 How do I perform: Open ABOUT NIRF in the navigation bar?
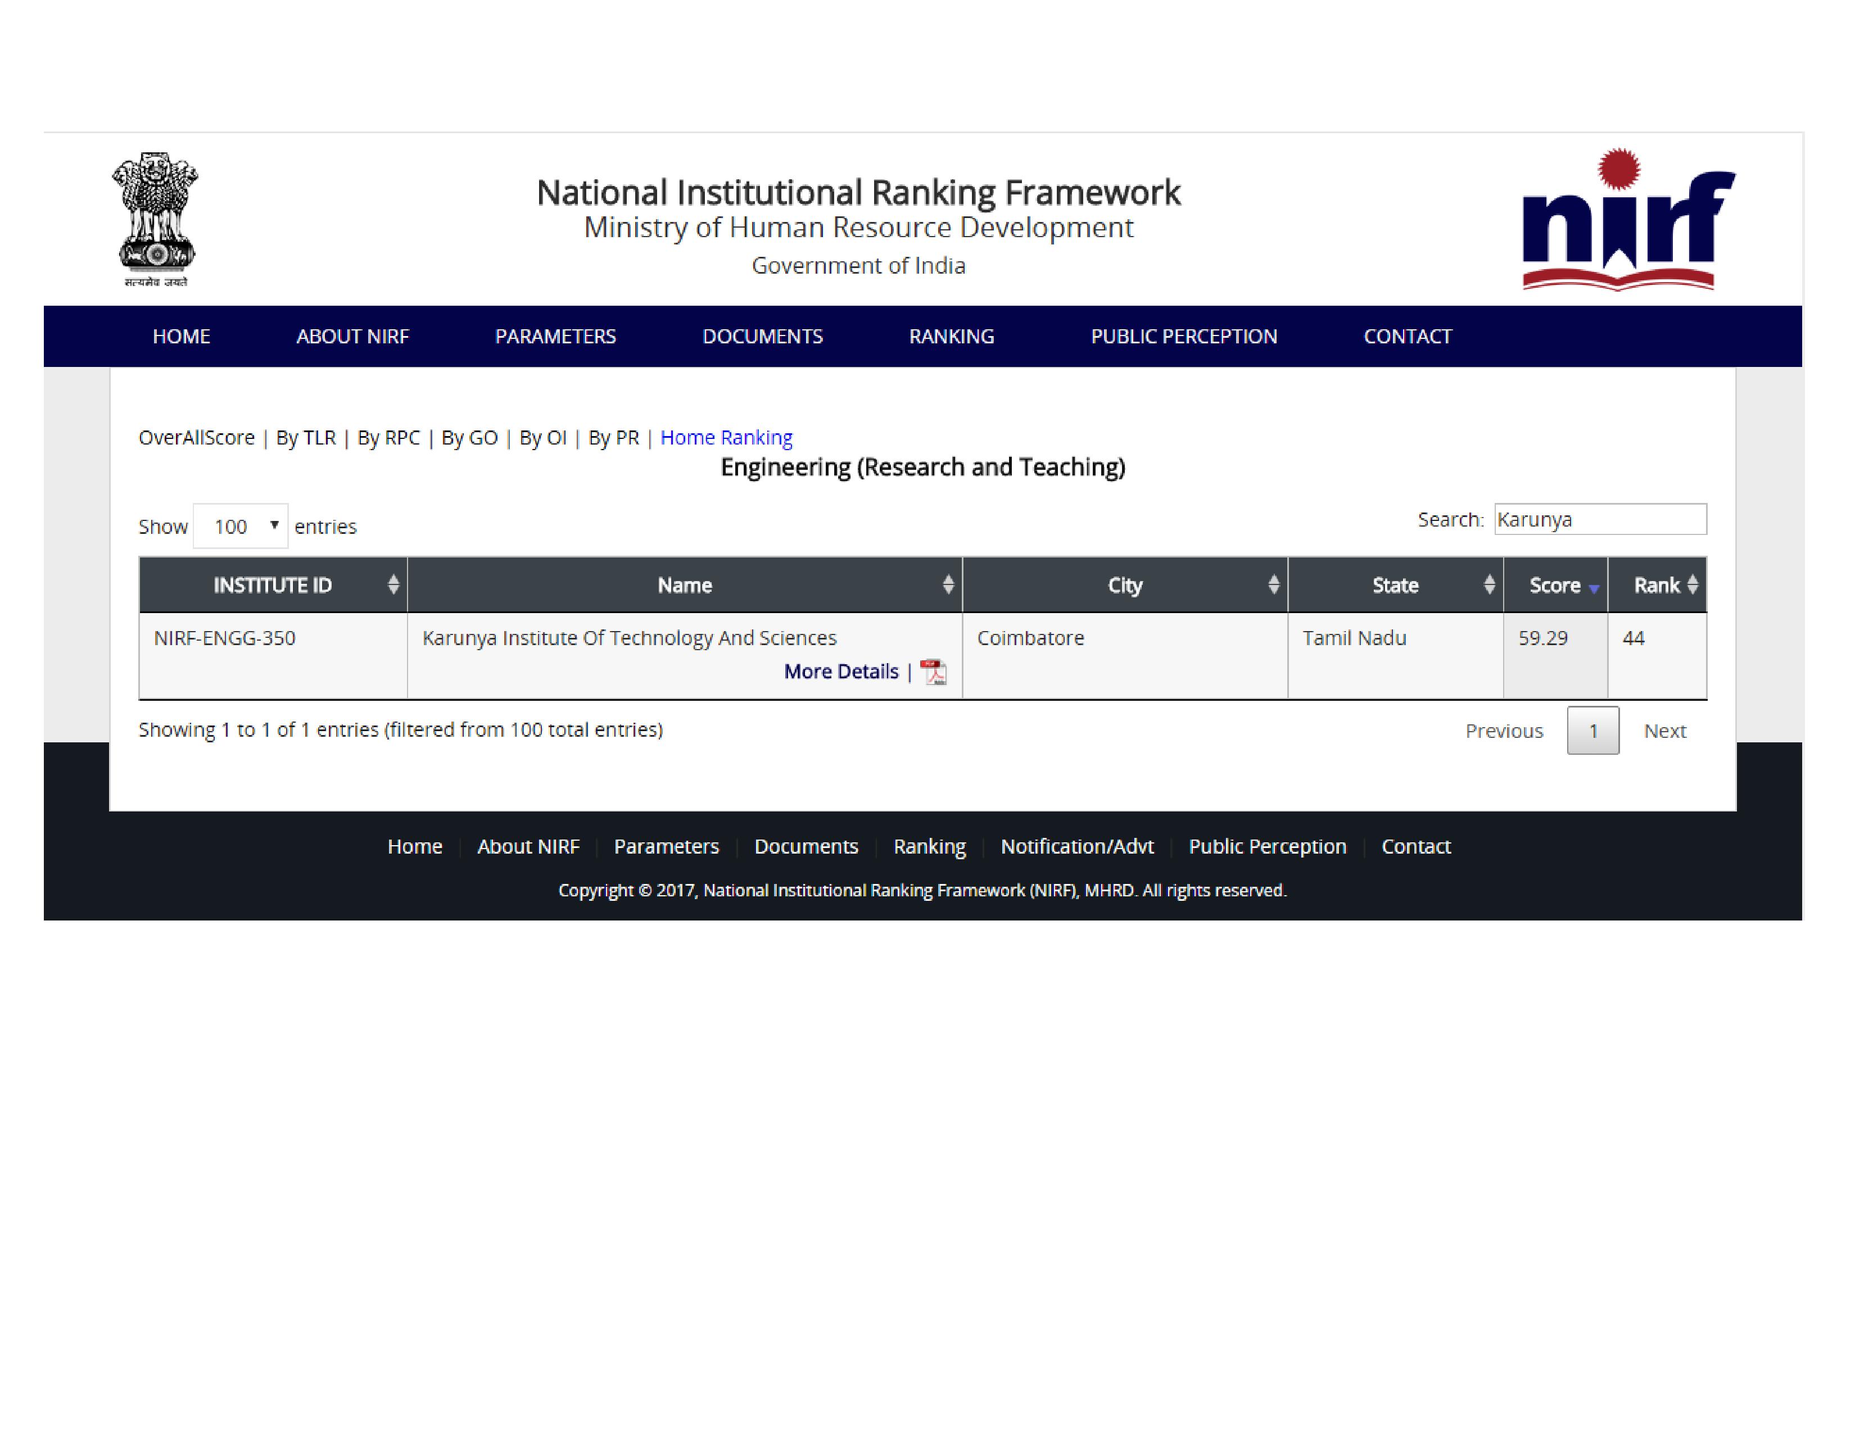(x=352, y=336)
